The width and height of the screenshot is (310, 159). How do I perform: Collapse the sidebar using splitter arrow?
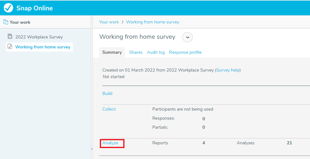click(92, 149)
